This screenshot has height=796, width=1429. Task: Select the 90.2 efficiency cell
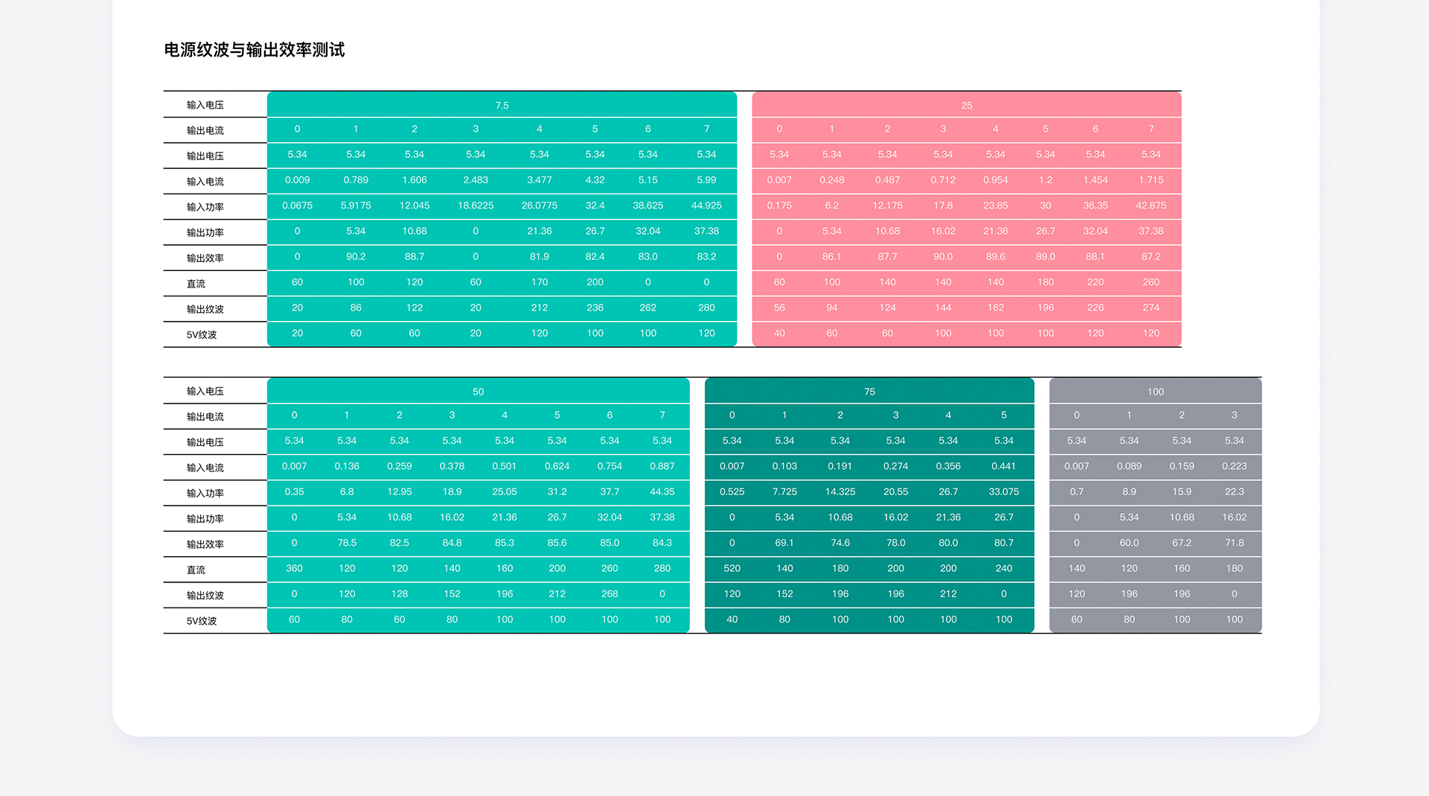click(x=356, y=256)
